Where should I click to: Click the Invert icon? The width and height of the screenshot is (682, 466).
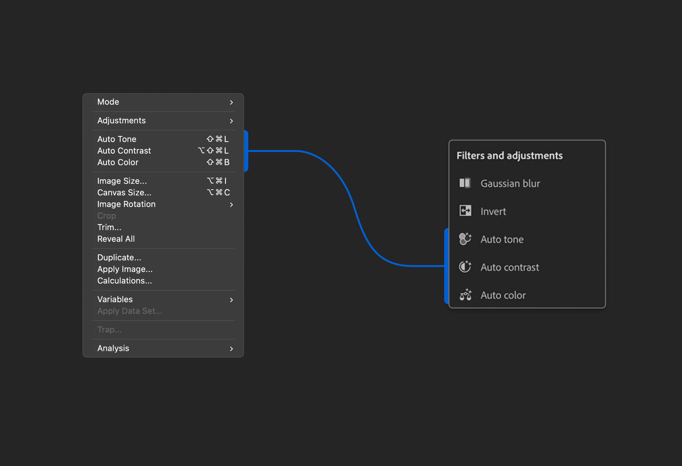point(465,211)
